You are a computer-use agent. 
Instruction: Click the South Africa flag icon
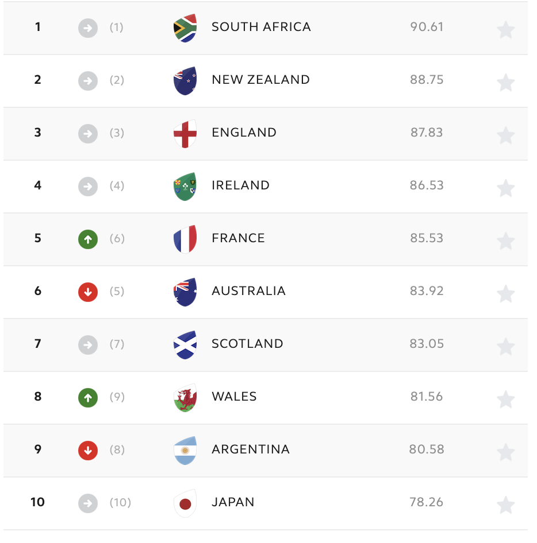[x=184, y=26]
